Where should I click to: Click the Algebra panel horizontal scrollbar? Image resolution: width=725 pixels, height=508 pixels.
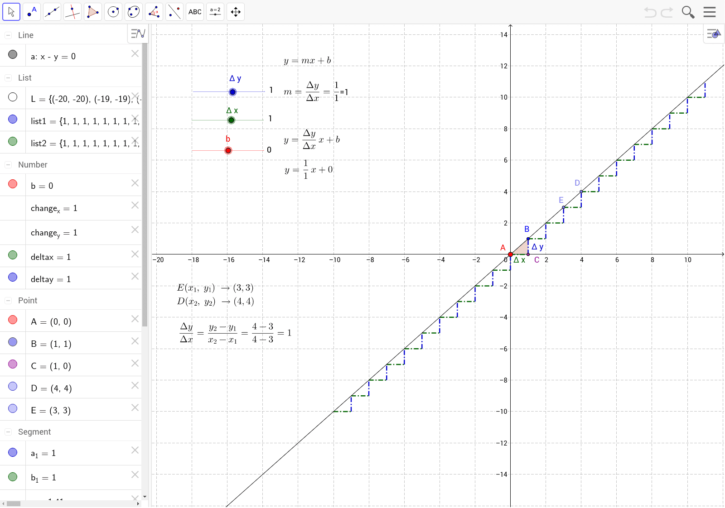tap(14, 503)
